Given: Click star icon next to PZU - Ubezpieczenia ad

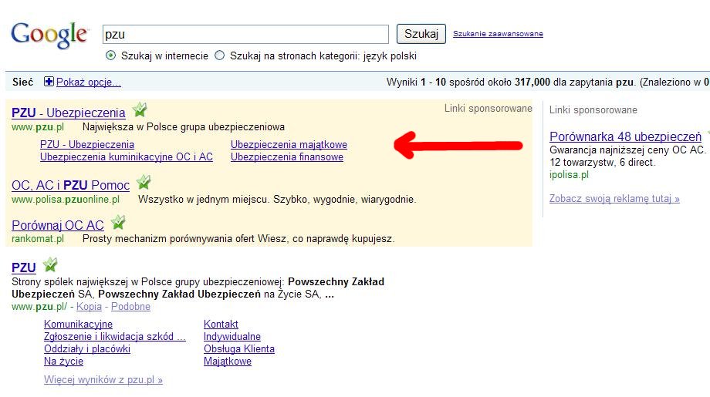Looking at the screenshot, I should 140,109.
